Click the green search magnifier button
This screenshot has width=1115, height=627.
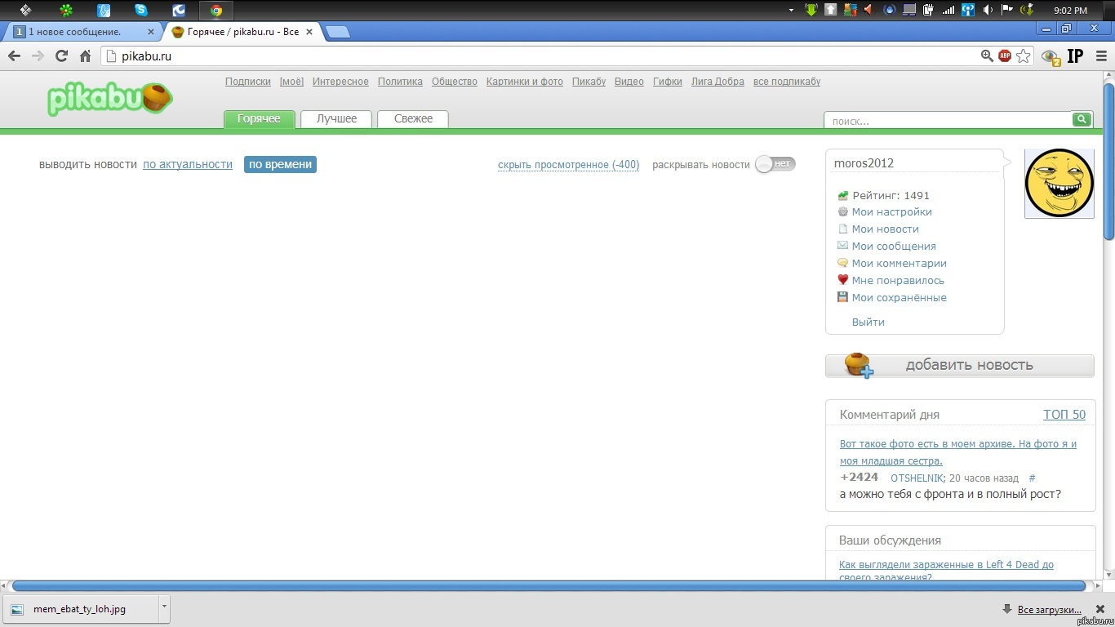click(1082, 119)
